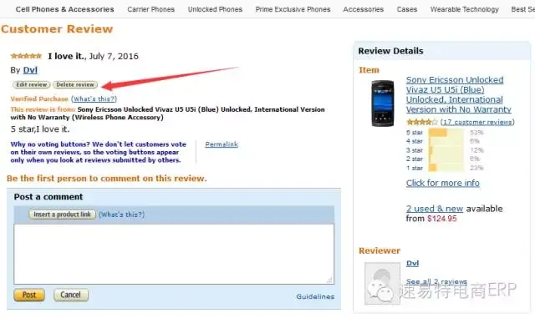Open the Unlocked Phones menu item
This screenshot has height=318, width=535.
(215, 9)
